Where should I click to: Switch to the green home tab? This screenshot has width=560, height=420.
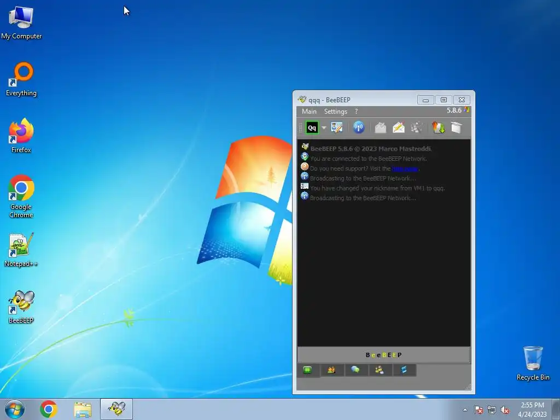(307, 370)
